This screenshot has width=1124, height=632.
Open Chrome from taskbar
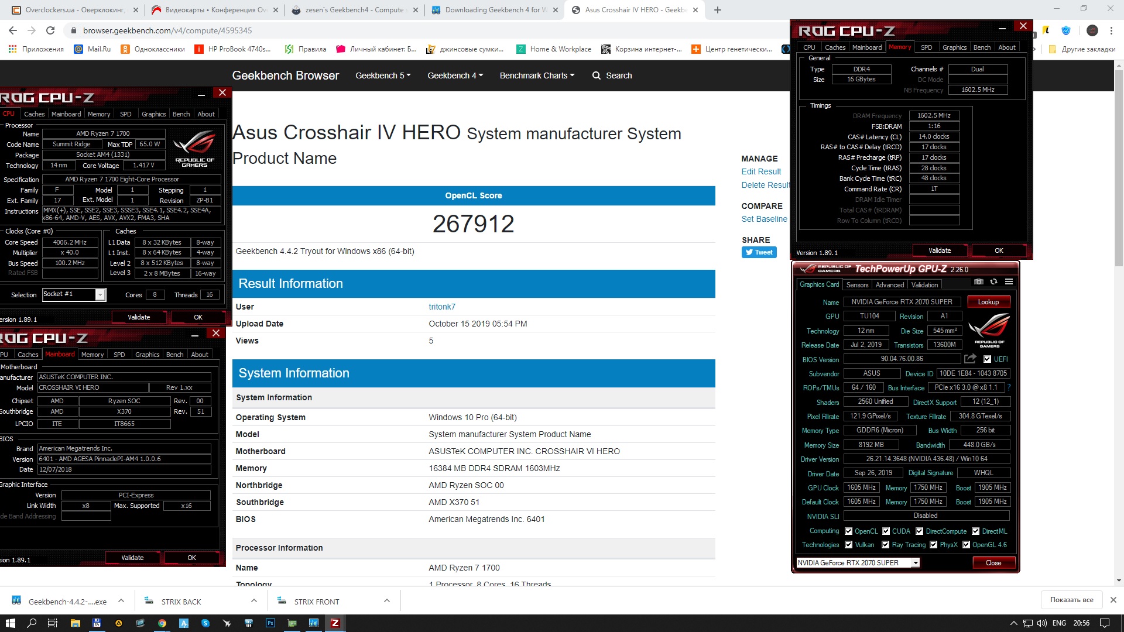pyautogui.click(x=162, y=623)
